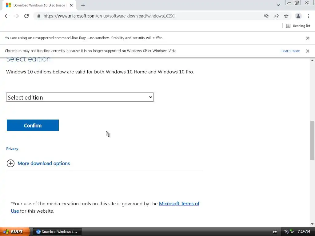
Task: Click the page scrollbar thumb
Action: click(313, 140)
